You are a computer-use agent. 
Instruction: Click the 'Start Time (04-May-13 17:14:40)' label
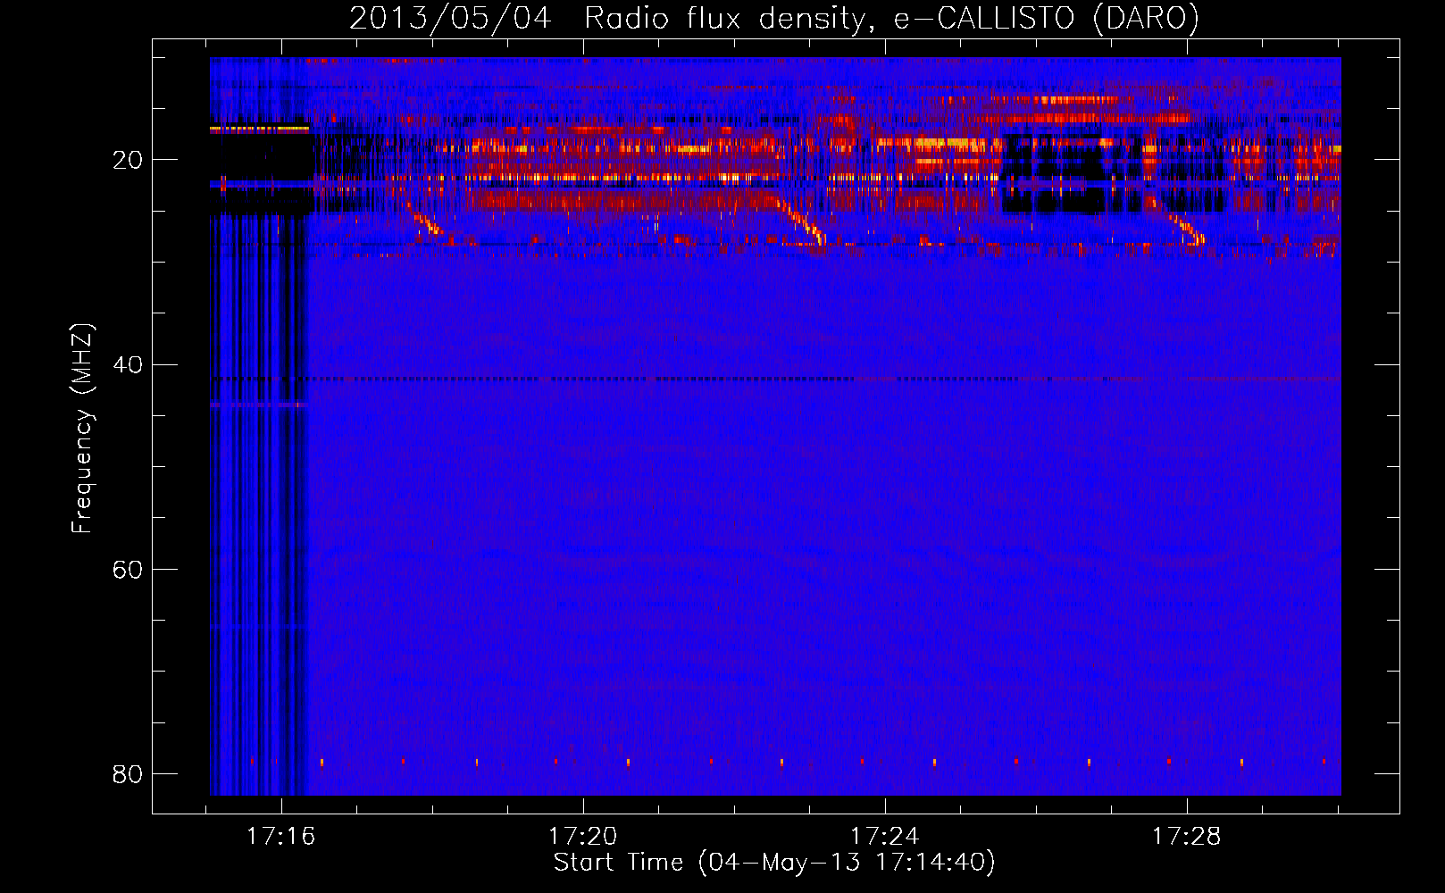click(x=774, y=863)
